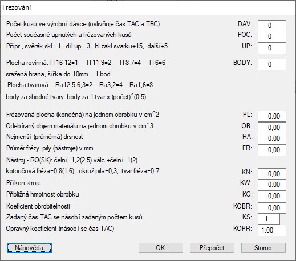Click the PL milled area field
This screenshot has width=296, height=261.
(272, 116)
